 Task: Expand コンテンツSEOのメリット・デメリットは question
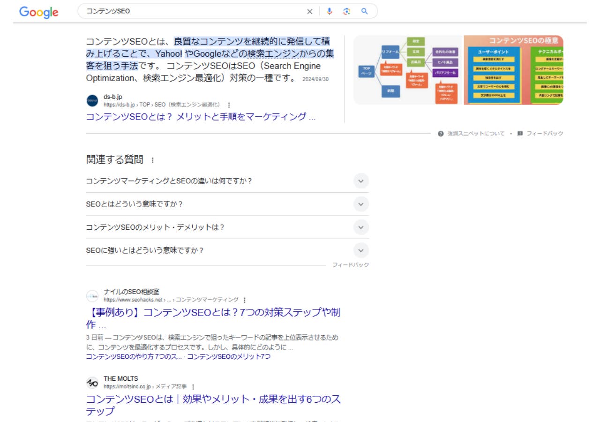point(227,227)
